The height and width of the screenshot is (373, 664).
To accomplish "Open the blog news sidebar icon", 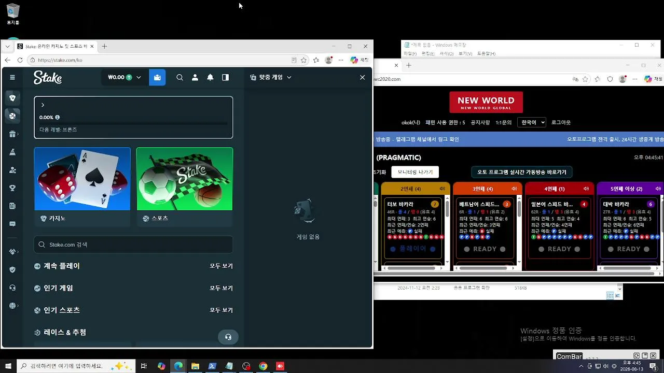I will pos(12,206).
